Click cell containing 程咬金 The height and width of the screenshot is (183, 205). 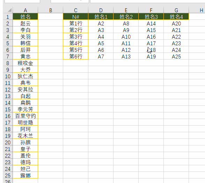[25, 63]
